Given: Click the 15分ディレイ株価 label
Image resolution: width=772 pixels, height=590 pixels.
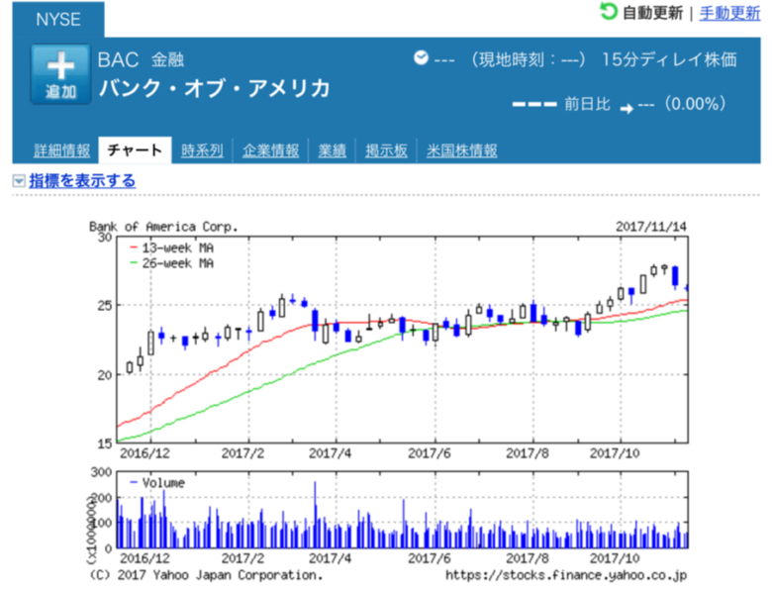Looking at the screenshot, I should (x=669, y=60).
